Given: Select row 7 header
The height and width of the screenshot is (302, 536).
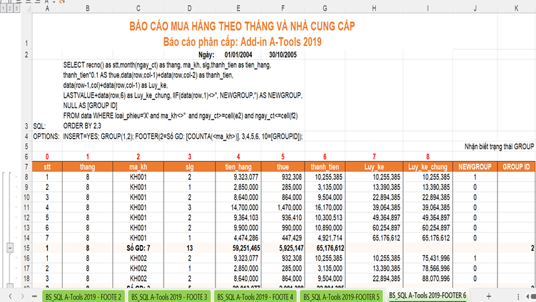Looking at the screenshot, I should [x=27, y=167].
